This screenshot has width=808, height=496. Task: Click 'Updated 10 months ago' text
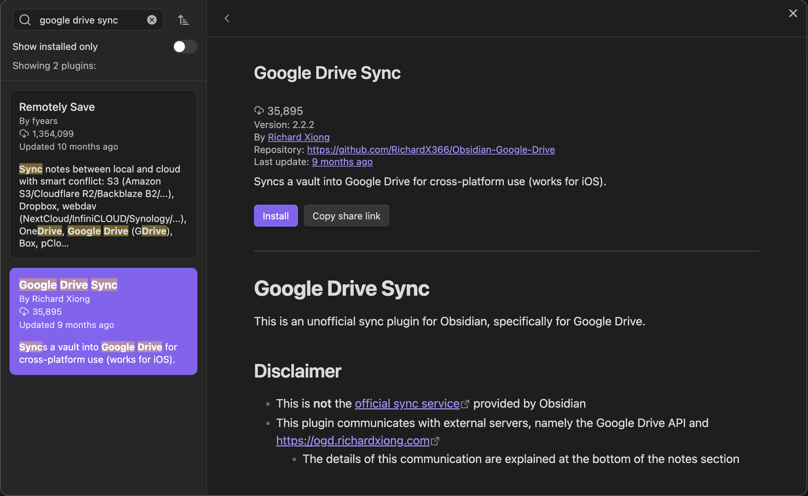(x=69, y=147)
